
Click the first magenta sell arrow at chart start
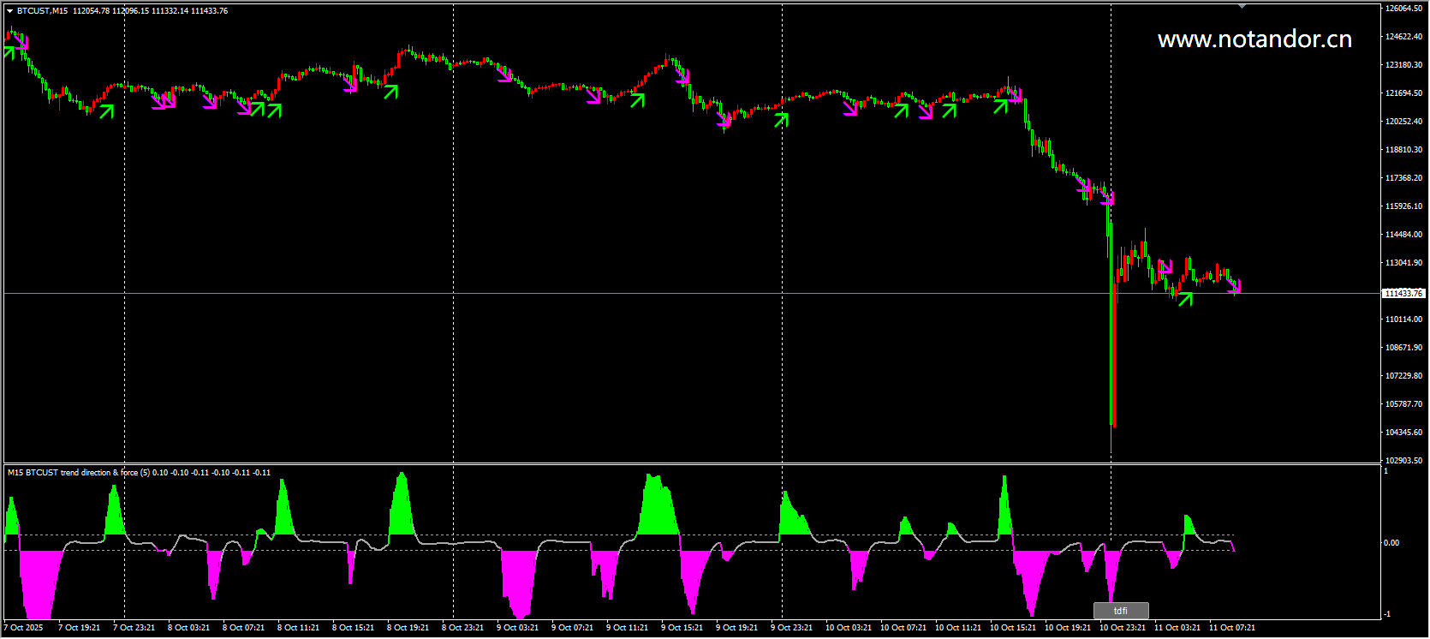pos(20,39)
